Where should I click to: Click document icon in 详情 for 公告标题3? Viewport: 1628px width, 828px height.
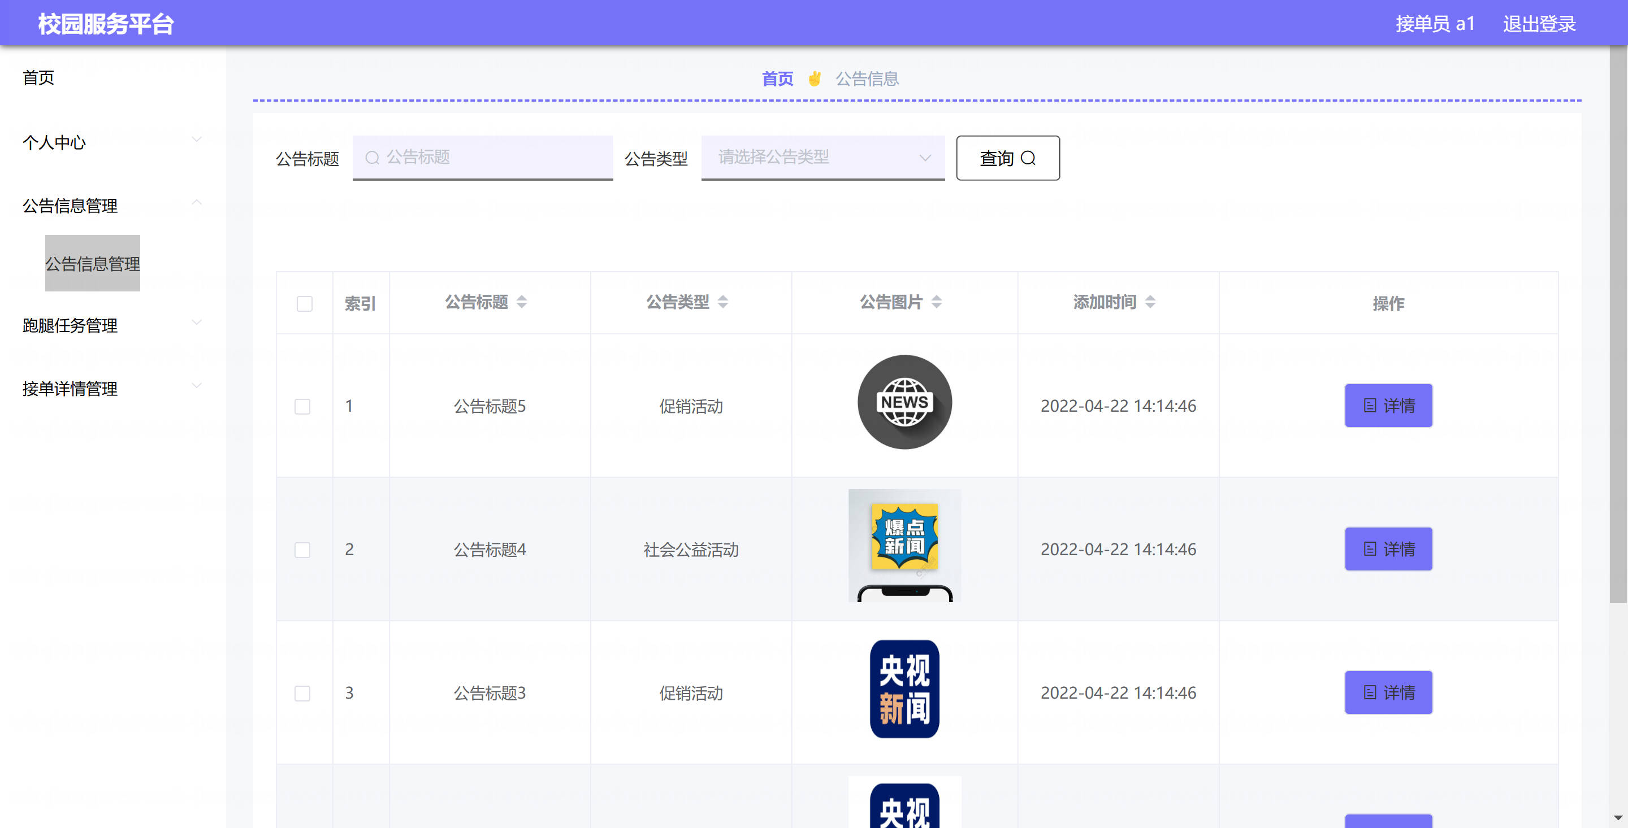pyautogui.click(x=1370, y=692)
